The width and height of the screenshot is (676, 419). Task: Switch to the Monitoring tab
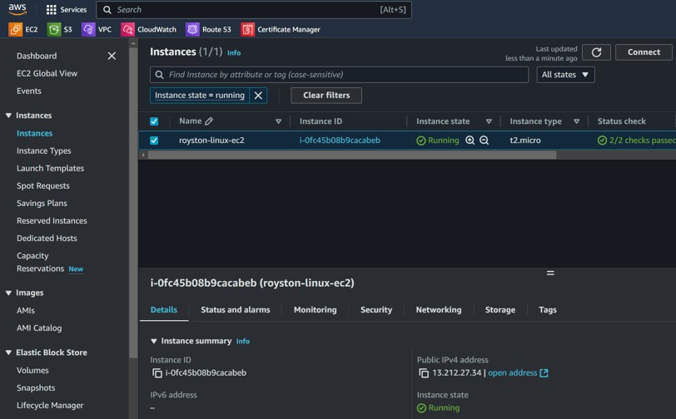316,309
